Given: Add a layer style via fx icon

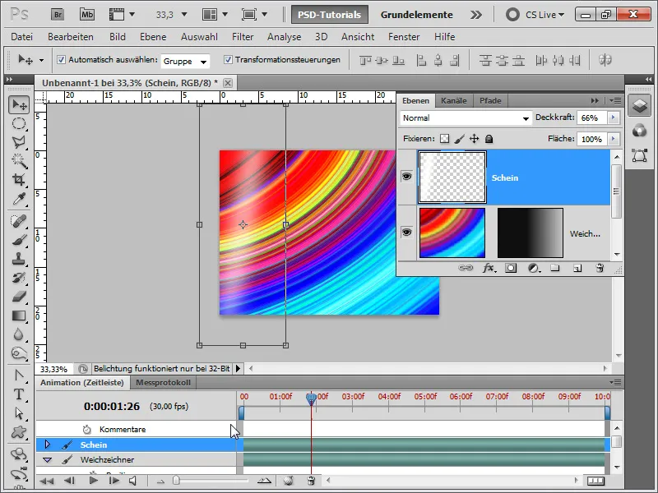Looking at the screenshot, I should click(489, 268).
